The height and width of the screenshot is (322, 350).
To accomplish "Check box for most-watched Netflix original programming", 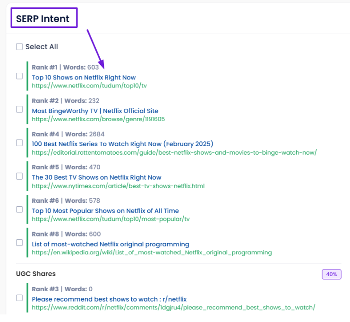I will pos(19,243).
